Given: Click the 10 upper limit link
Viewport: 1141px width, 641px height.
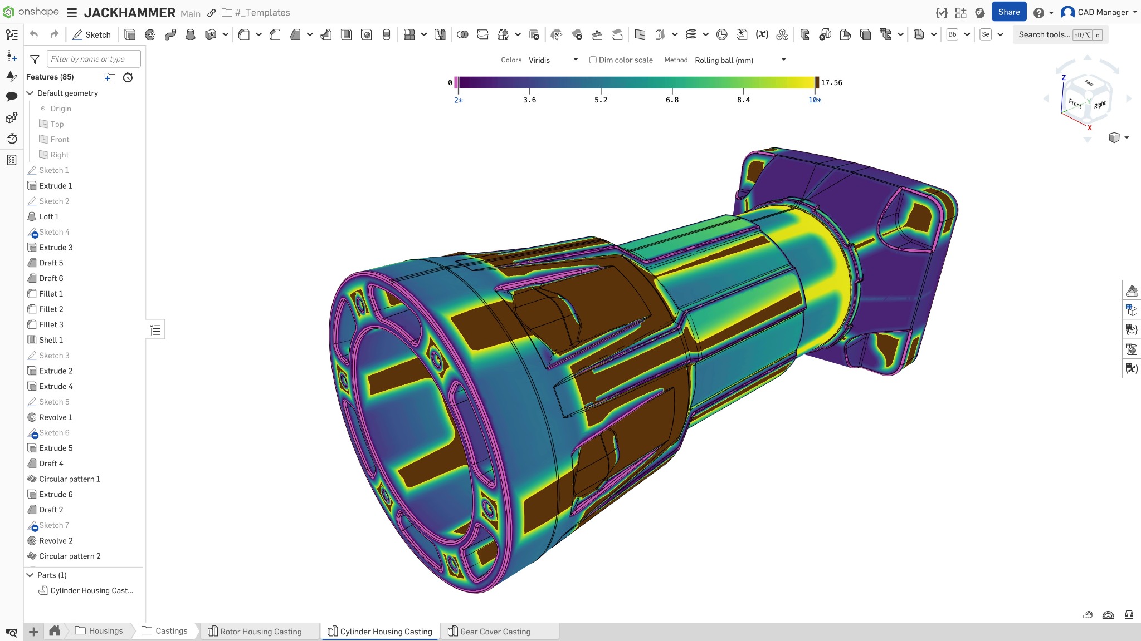Looking at the screenshot, I should (815, 100).
